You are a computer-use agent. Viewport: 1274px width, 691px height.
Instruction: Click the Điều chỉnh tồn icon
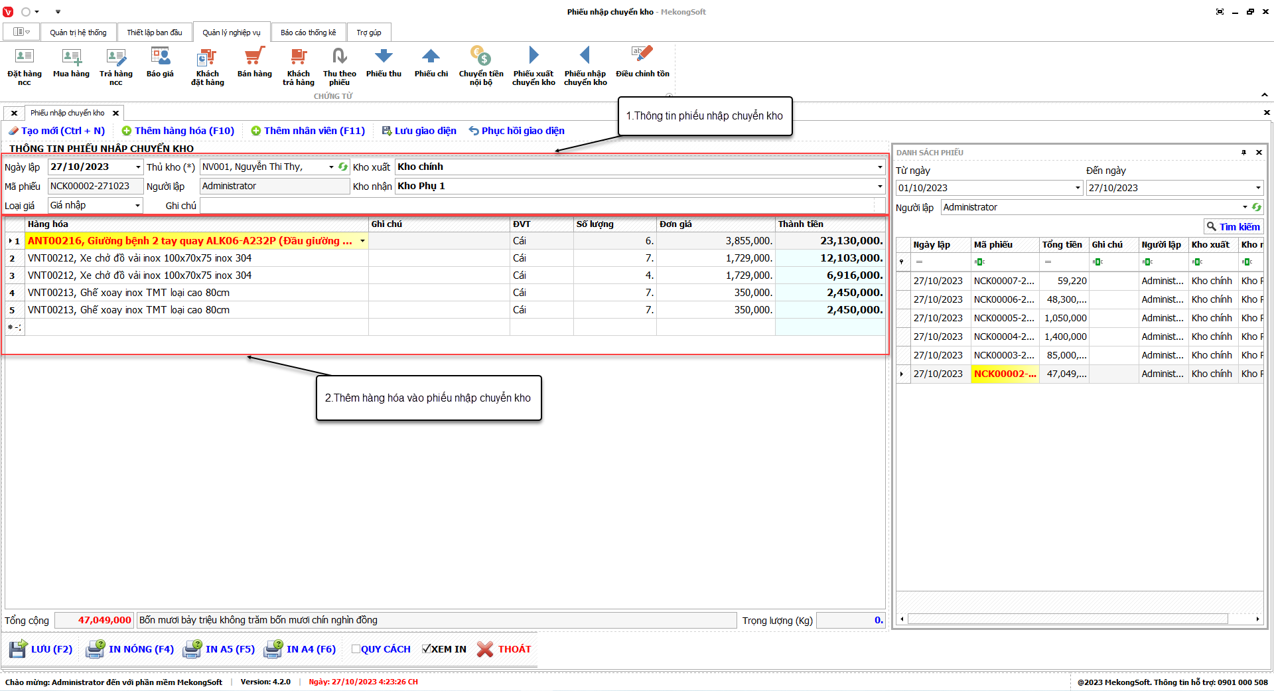pos(642,62)
